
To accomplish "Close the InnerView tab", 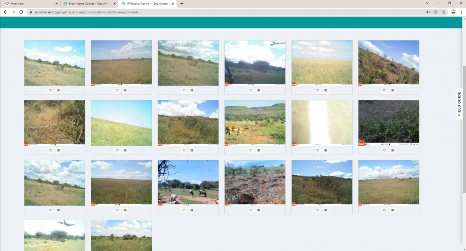I will click(56, 4).
